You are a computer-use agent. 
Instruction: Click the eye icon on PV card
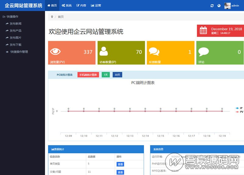[x=55, y=52]
